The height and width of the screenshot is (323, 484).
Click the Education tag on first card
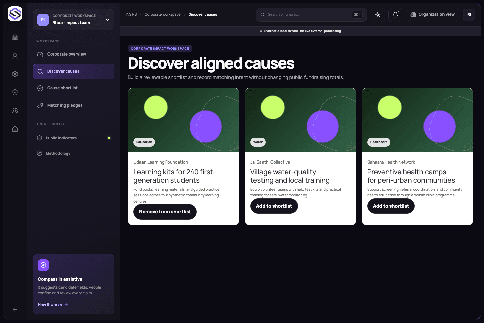click(144, 142)
